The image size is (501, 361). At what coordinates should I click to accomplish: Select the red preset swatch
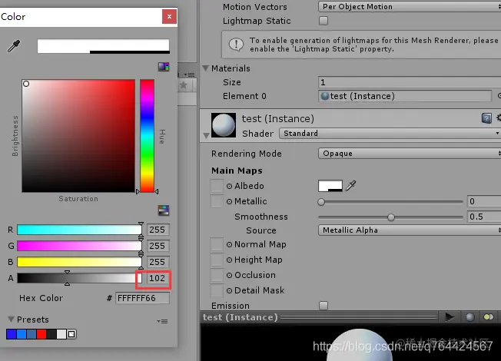(x=41, y=334)
